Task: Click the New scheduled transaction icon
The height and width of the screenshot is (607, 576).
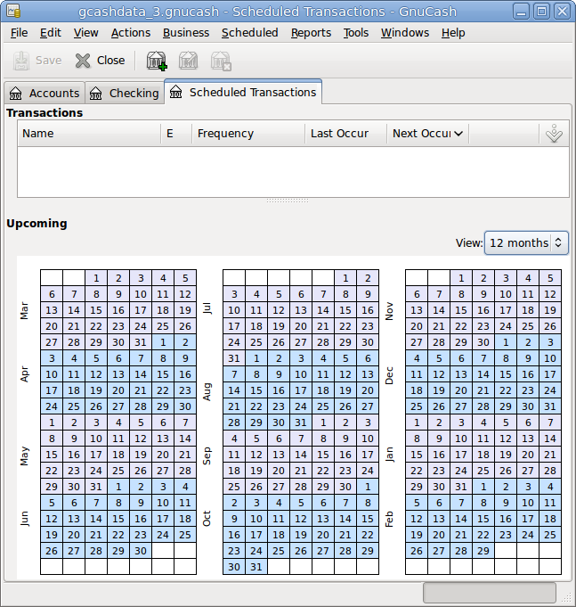Action: pyautogui.click(x=157, y=61)
